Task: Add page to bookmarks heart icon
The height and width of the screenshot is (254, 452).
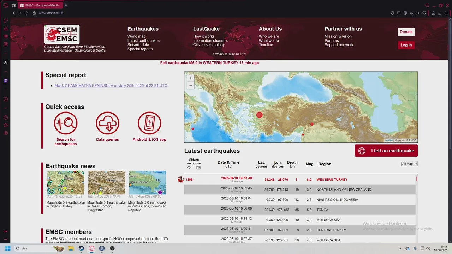Action: [424, 13]
